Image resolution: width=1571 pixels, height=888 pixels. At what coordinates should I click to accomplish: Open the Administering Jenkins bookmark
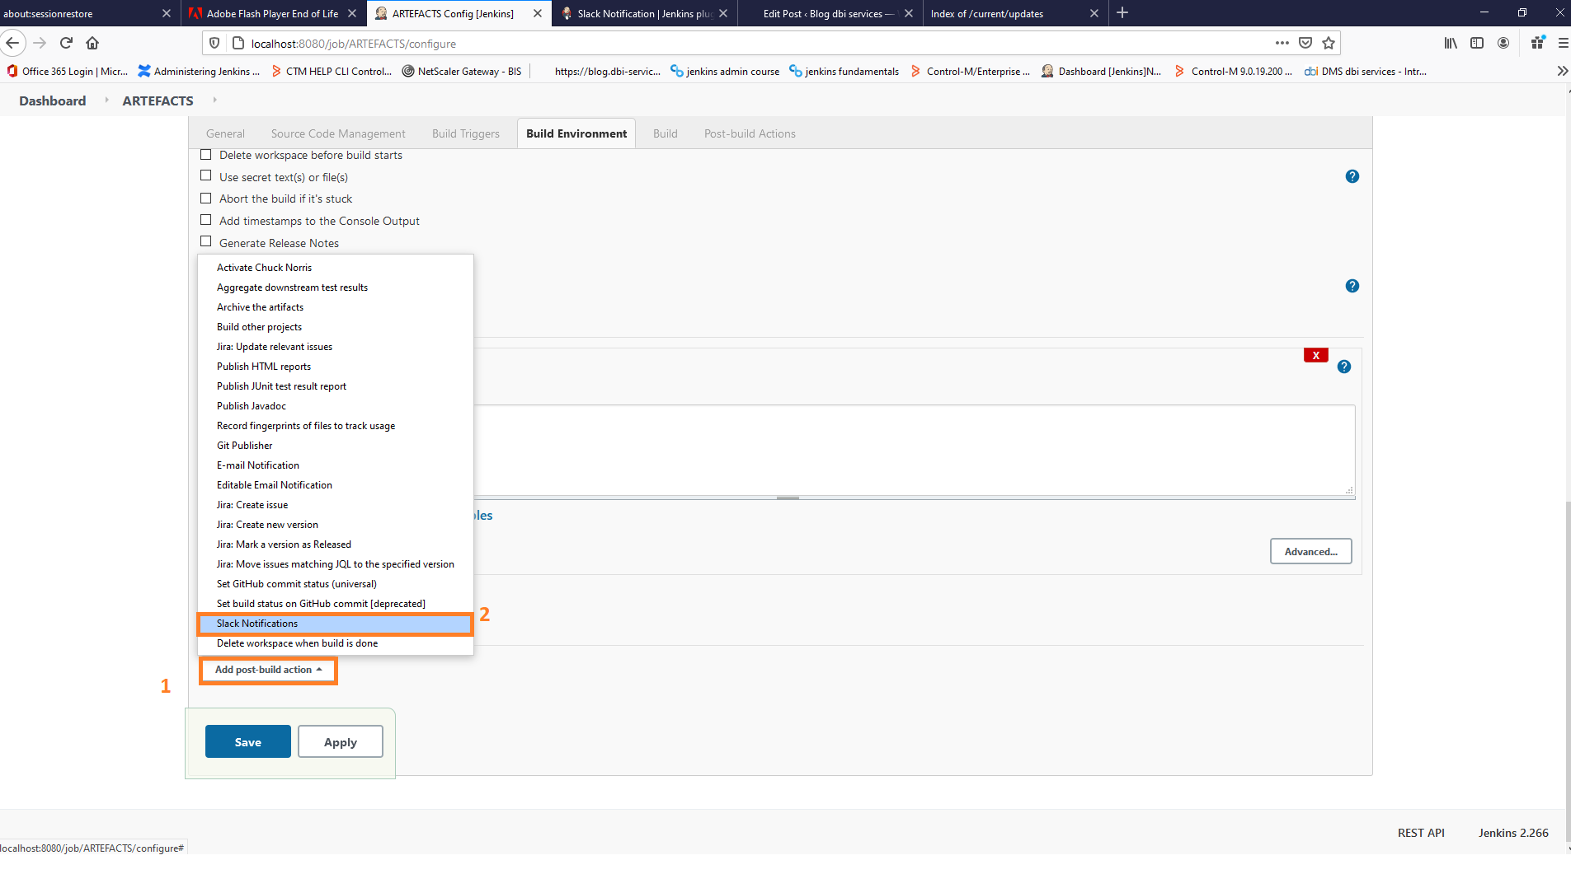point(199,72)
